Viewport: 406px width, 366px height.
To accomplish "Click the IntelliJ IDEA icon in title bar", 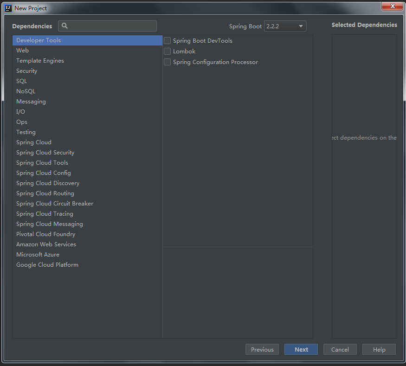I will pyautogui.click(x=8, y=8).
